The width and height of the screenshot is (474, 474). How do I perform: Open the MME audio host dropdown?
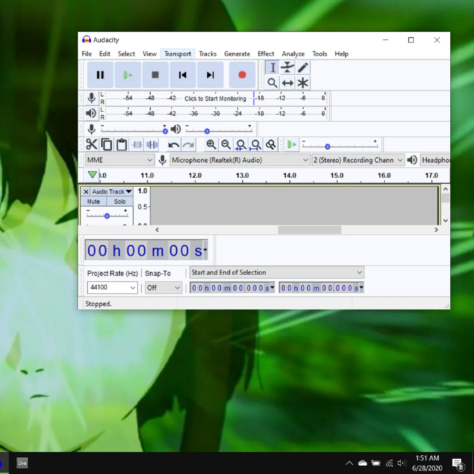pyautogui.click(x=119, y=160)
